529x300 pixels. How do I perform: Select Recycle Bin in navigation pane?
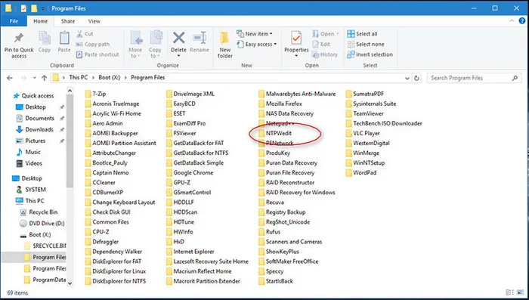(43, 212)
